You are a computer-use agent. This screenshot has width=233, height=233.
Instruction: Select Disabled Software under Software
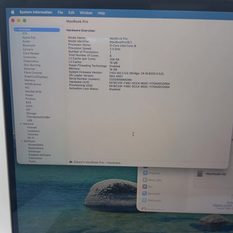coord(40,155)
